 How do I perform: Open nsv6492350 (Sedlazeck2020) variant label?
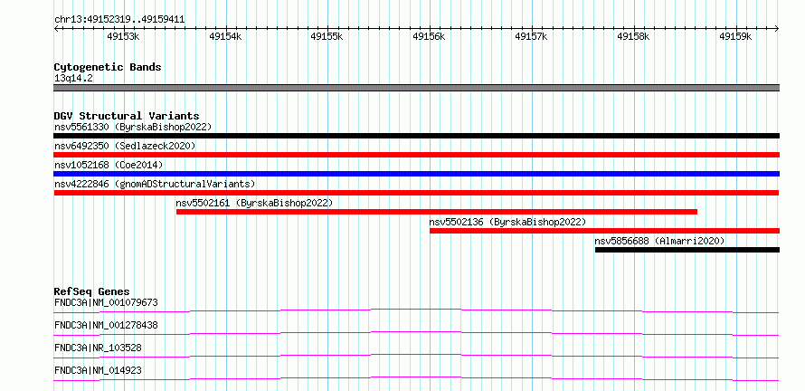pyautogui.click(x=125, y=146)
